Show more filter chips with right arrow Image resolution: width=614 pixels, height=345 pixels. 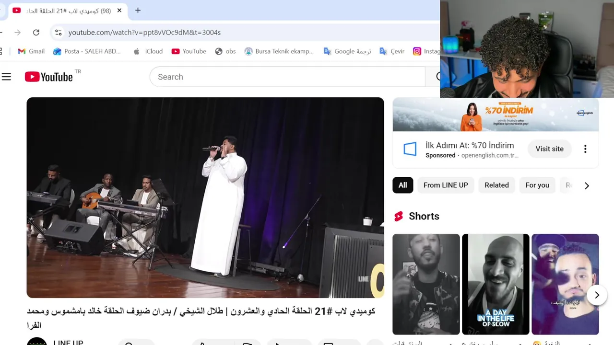[x=587, y=185]
